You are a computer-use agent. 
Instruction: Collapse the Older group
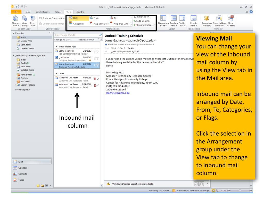pyautogui.click(x=56, y=73)
